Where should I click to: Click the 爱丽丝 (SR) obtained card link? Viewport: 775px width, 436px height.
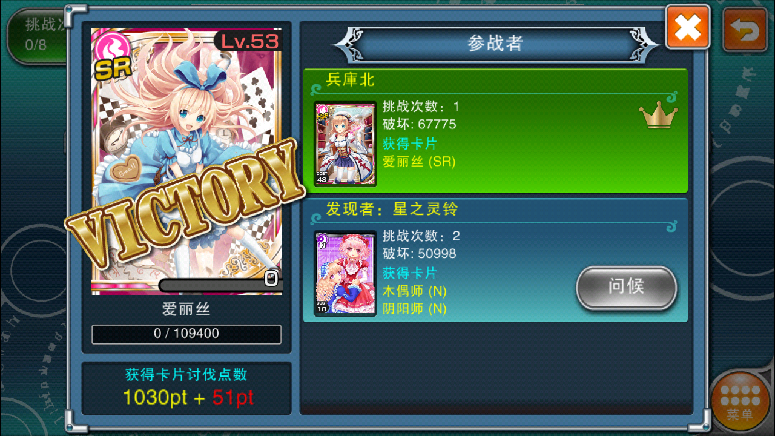pos(419,162)
